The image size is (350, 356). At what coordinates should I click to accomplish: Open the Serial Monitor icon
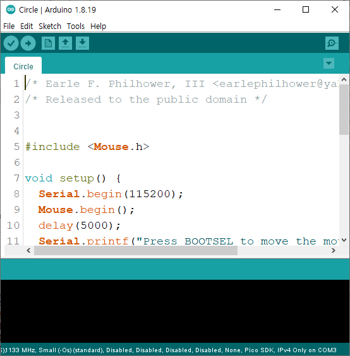coord(332,43)
